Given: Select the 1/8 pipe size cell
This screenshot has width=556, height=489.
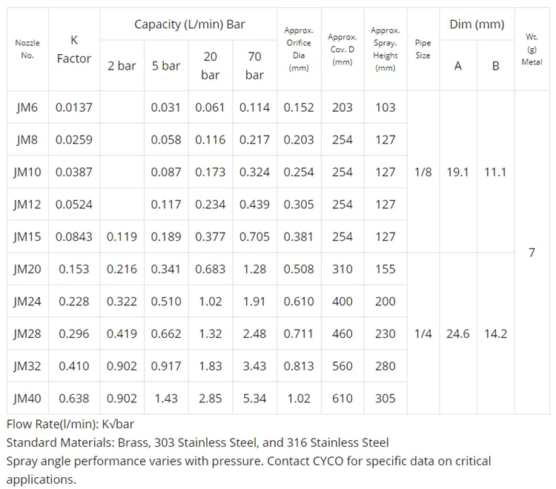Looking at the screenshot, I should pos(423,172).
